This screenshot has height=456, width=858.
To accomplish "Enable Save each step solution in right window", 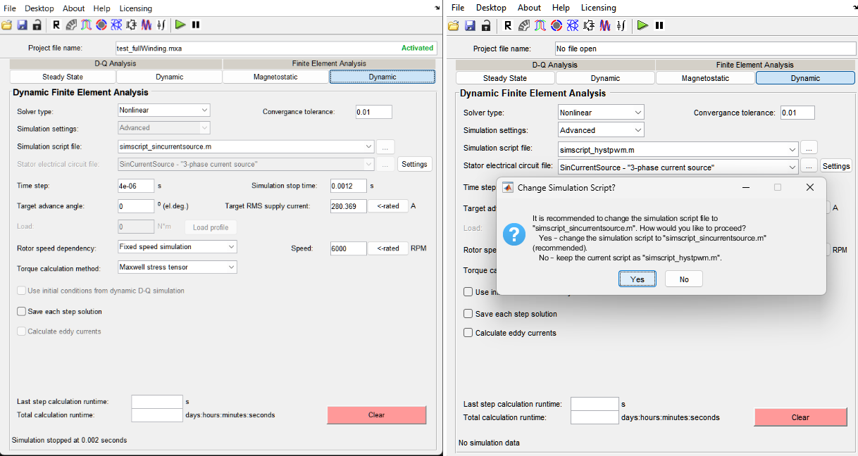I will point(468,314).
